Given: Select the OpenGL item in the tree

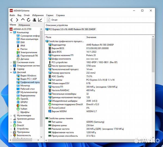Looking at the screenshot, I should point(22,99).
